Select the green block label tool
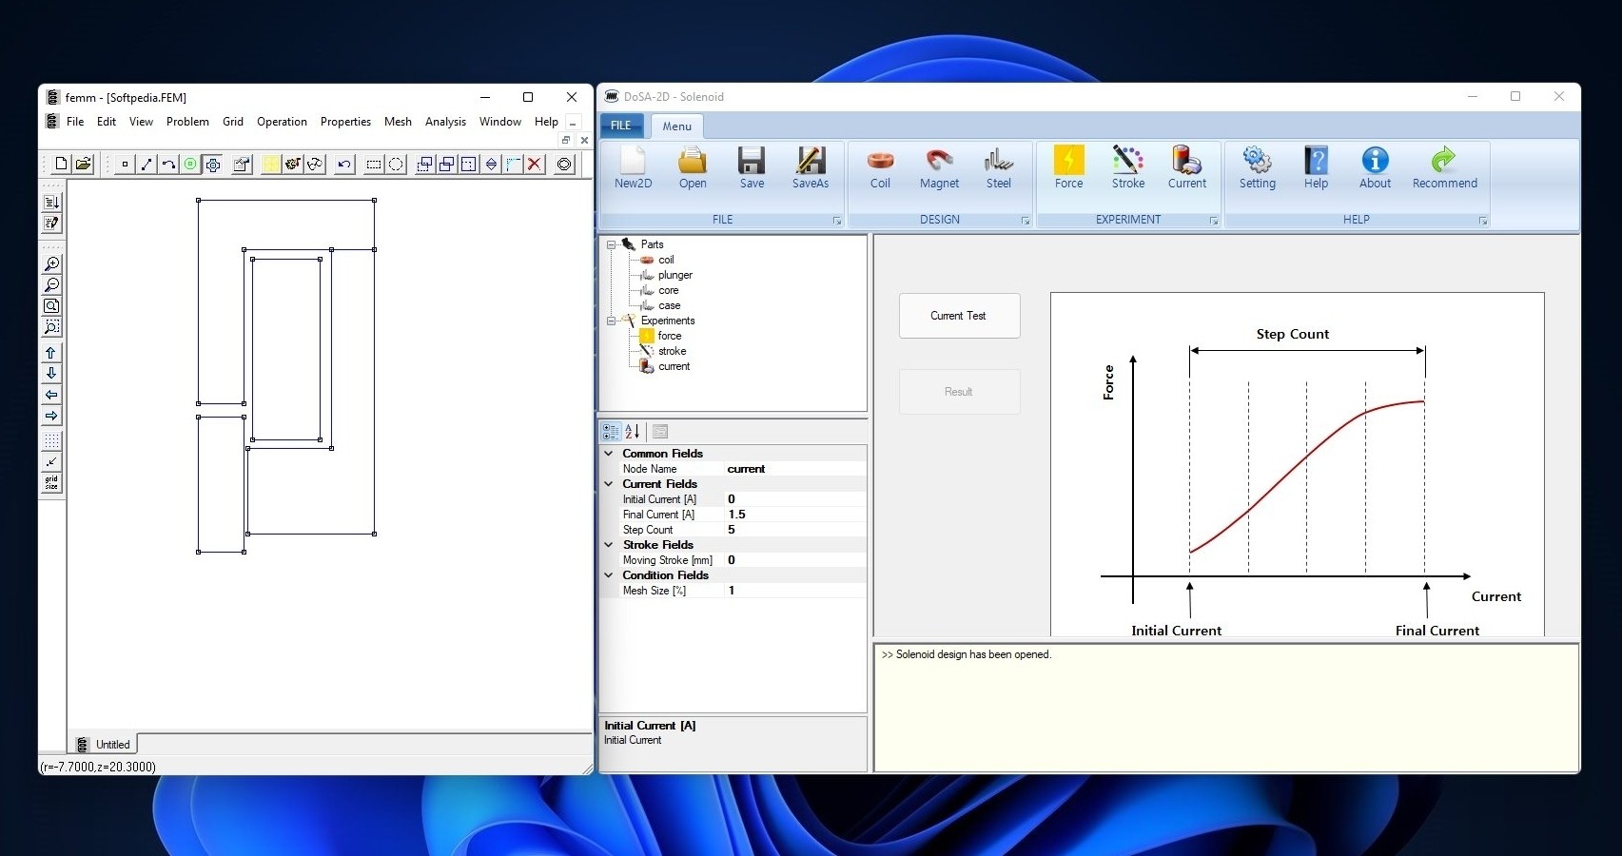 [190, 164]
